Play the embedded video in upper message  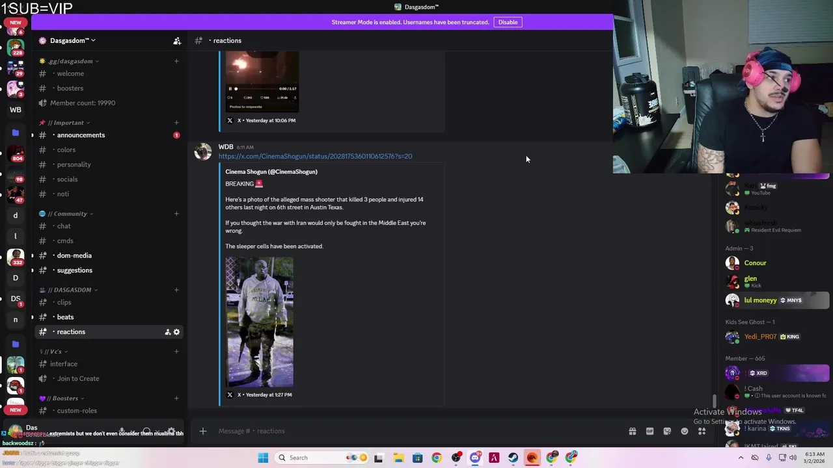tap(230, 88)
